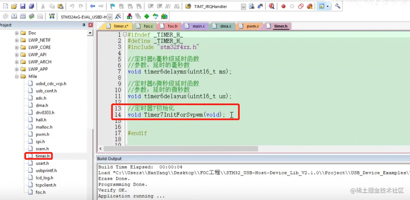Collapse the hfile folder
This screenshot has height=200, width=410.
17,76
